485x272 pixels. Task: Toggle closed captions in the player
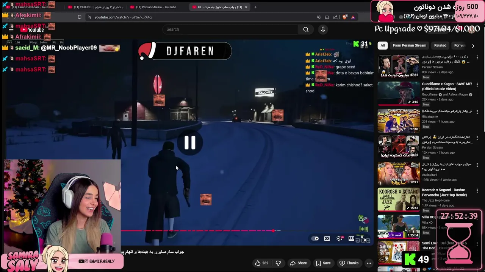[x=327, y=238]
